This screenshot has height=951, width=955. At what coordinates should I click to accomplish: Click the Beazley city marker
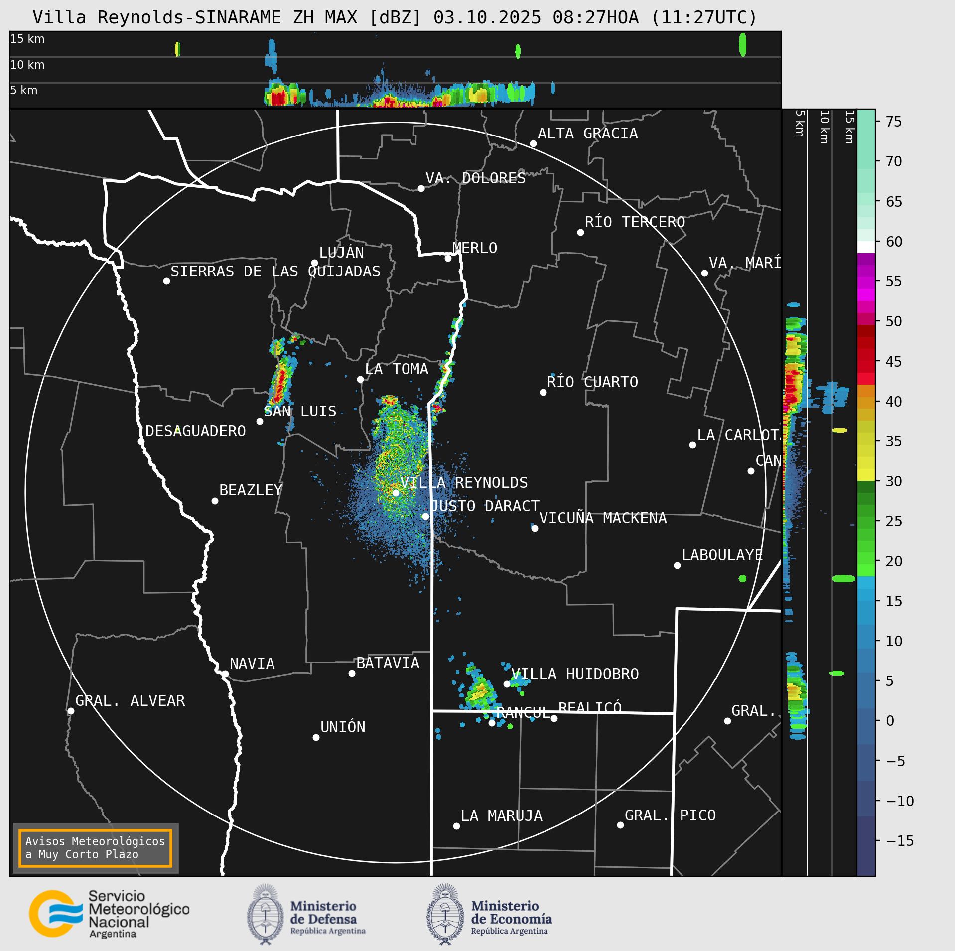click(x=215, y=501)
